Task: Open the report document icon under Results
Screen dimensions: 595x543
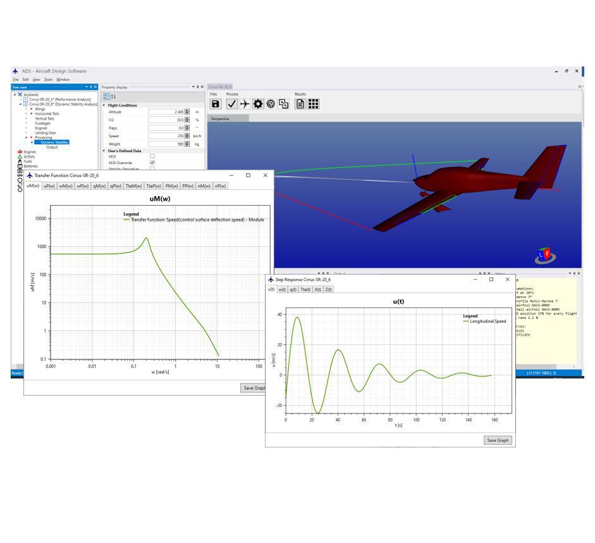Action: [x=300, y=103]
